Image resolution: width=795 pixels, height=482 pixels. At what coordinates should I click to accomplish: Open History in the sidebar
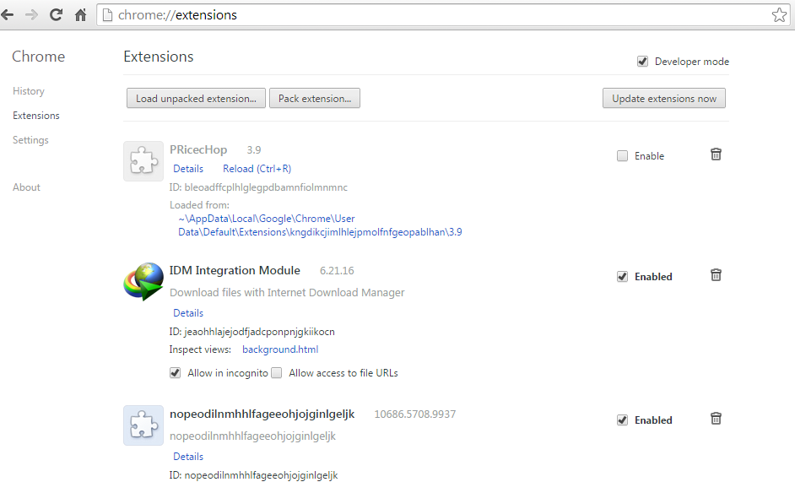[x=29, y=91]
